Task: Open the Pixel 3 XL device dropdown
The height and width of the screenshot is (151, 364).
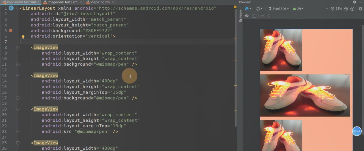Action: [x=279, y=9]
